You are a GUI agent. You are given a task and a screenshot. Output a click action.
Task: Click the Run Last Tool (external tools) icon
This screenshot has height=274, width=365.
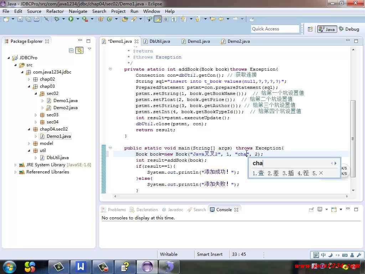coord(85,19)
